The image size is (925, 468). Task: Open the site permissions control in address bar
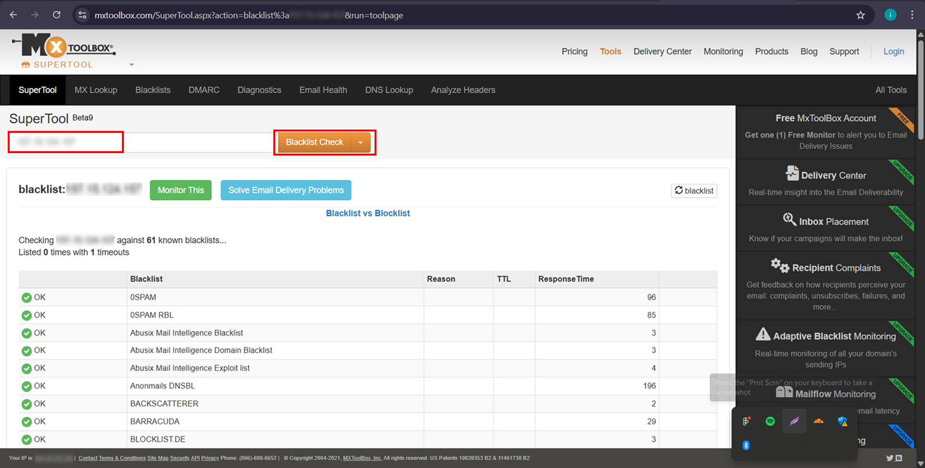82,15
